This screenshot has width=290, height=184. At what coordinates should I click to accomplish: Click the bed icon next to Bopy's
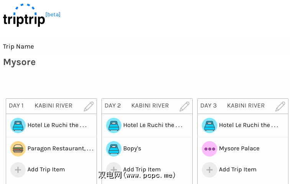pos(114,149)
